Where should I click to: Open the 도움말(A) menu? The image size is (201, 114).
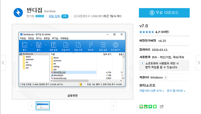64,38
